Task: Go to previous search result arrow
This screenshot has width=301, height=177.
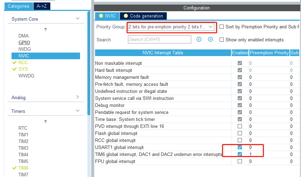Action: click(x=199, y=40)
